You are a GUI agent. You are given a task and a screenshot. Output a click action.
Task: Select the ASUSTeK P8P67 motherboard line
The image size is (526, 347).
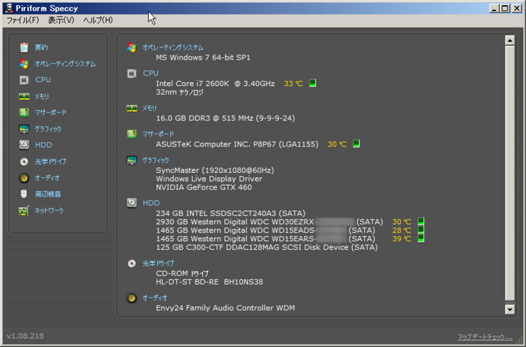[x=237, y=144]
